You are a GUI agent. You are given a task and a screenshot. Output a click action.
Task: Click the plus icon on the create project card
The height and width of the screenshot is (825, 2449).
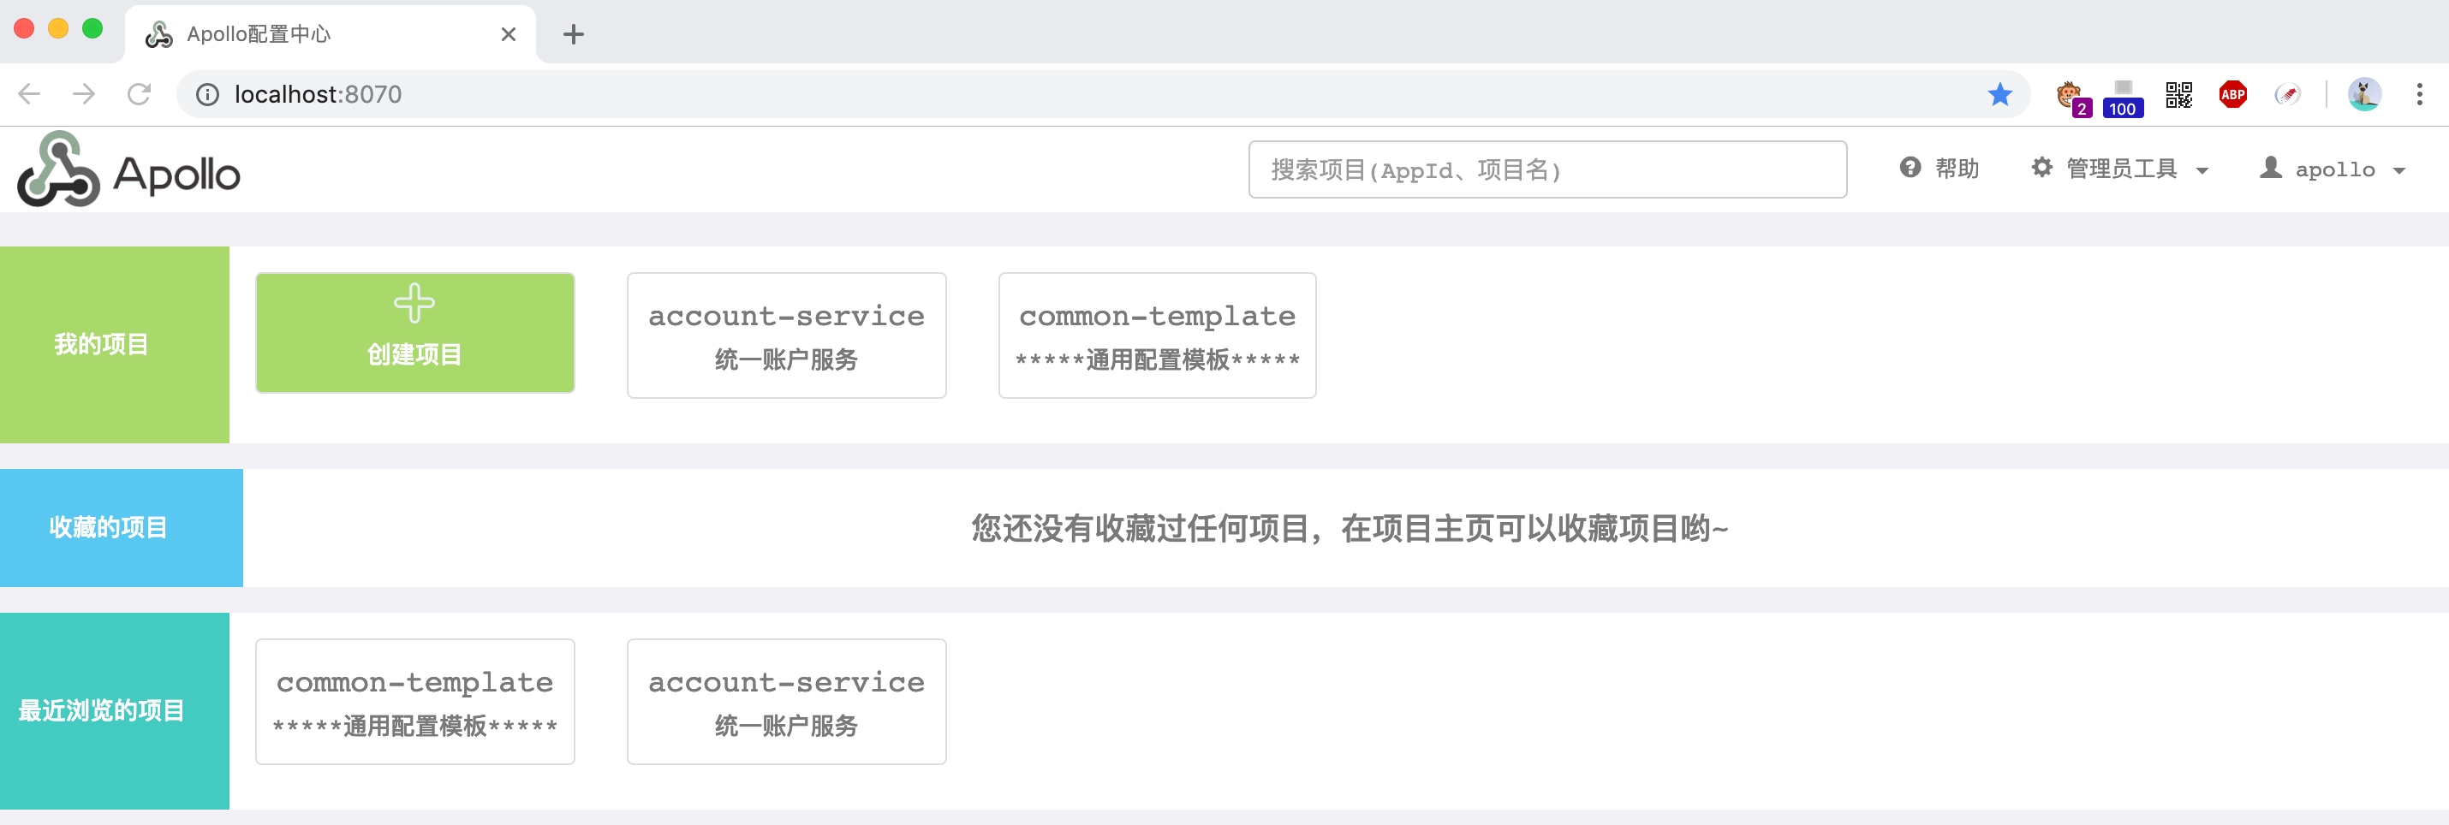tap(414, 303)
